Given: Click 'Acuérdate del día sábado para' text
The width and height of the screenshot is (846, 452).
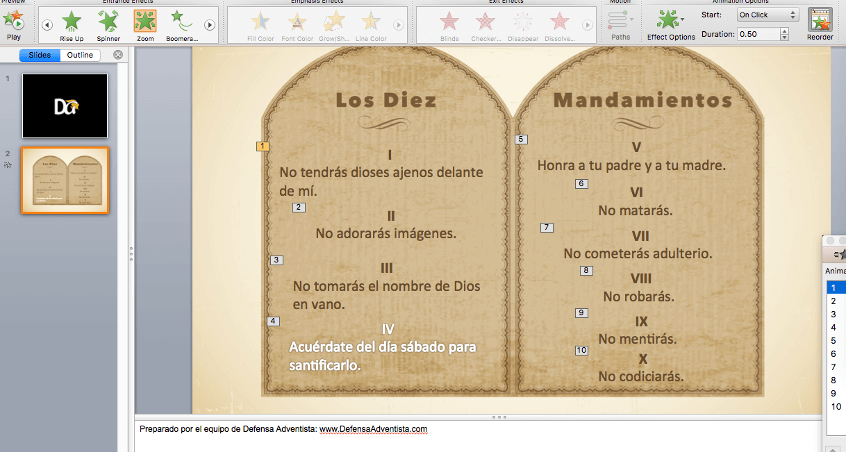Looking at the screenshot, I should pyautogui.click(x=383, y=346).
